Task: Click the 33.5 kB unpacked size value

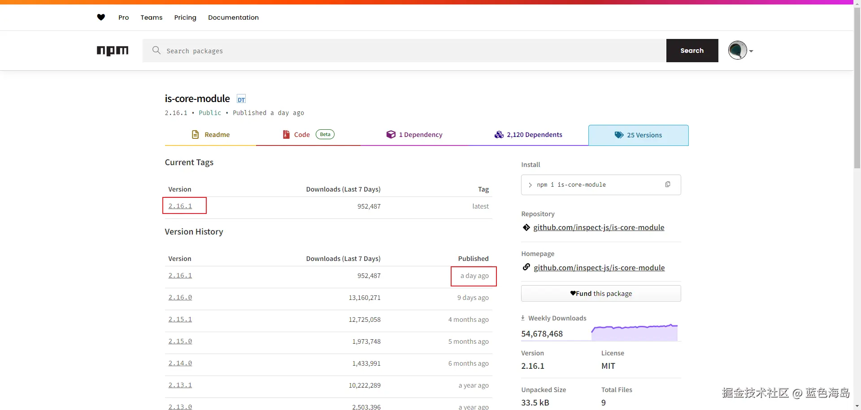Action: point(535,403)
